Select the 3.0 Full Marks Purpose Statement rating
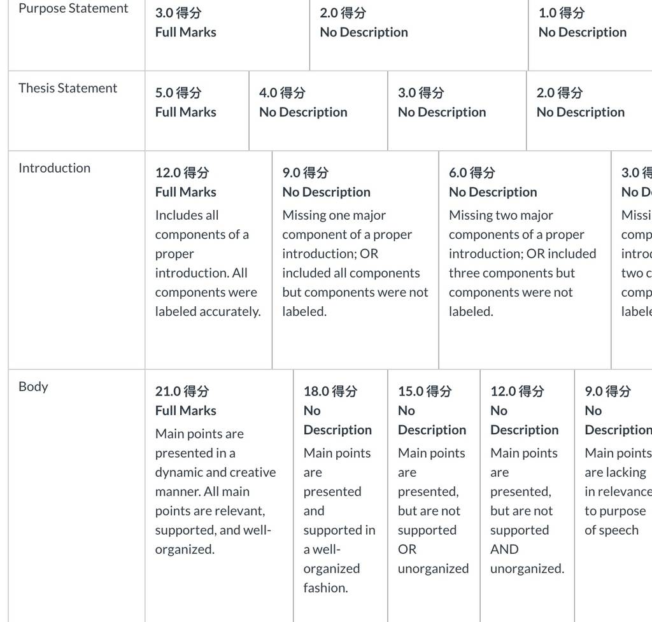The width and height of the screenshot is (652, 622). pos(227,36)
